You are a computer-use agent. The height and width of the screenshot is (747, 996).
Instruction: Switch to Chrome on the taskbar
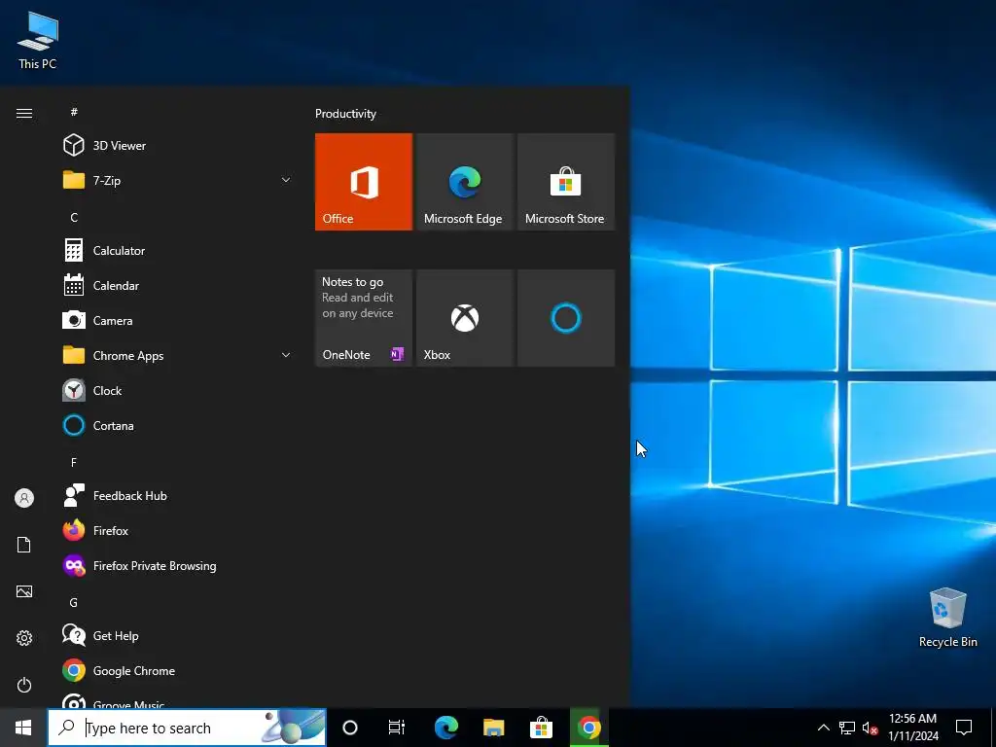point(588,728)
